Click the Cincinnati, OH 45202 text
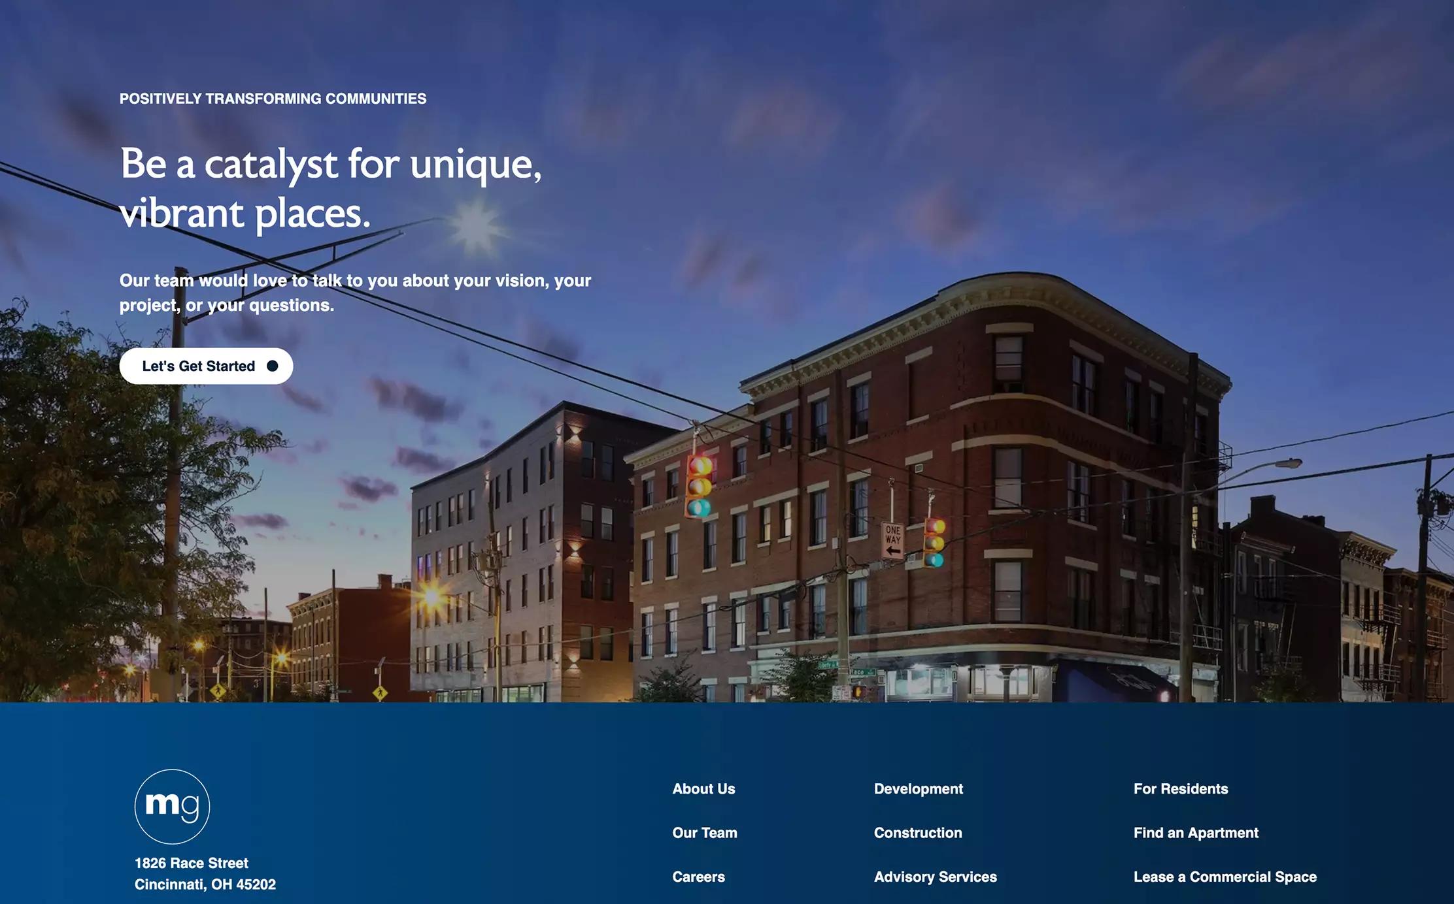This screenshot has height=904, width=1454. (205, 884)
